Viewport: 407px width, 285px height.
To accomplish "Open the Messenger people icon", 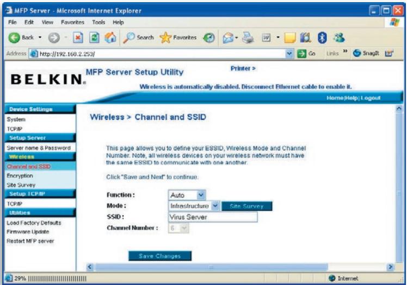I will (x=339, y=38).
